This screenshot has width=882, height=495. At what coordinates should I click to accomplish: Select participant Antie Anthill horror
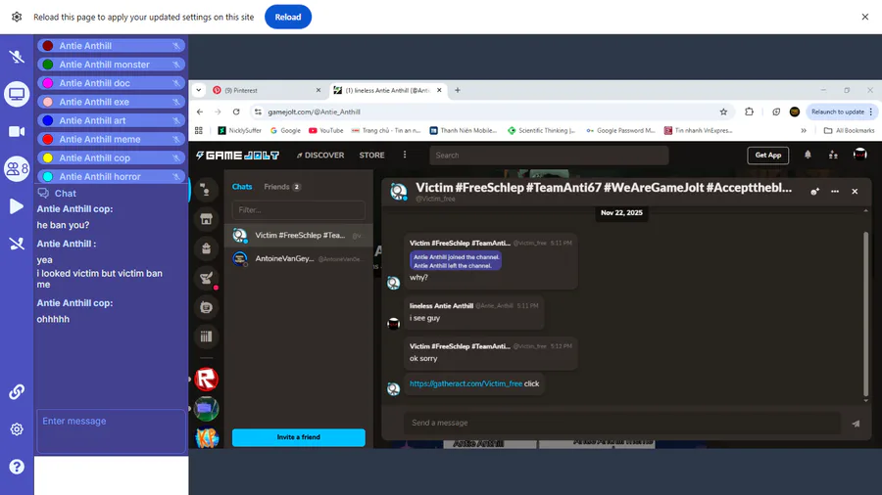click(x=112, y=177)
